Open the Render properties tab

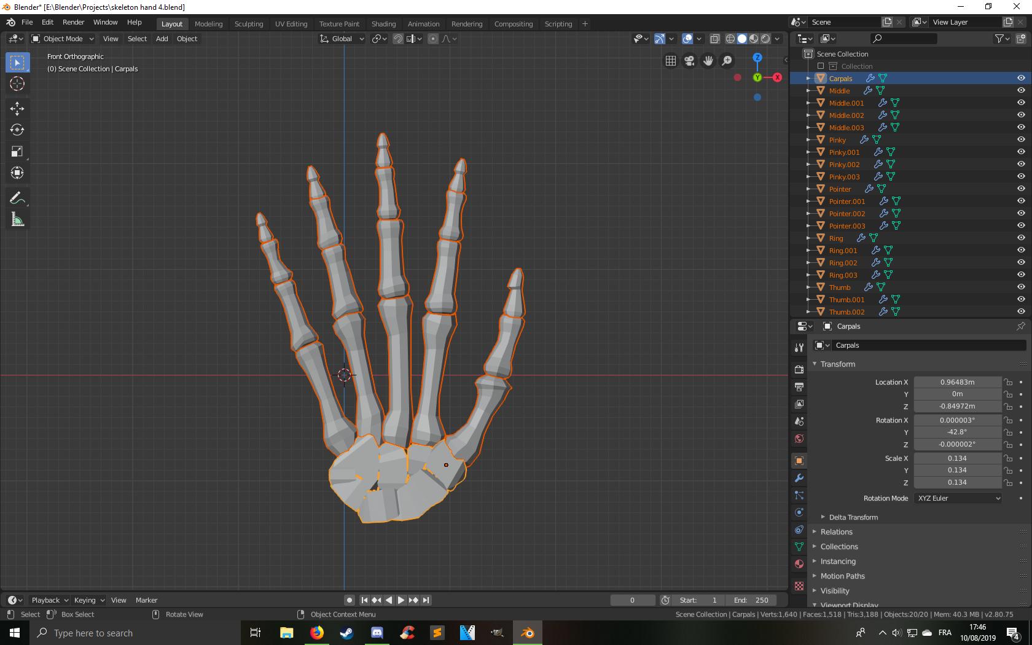coord(799,370)
